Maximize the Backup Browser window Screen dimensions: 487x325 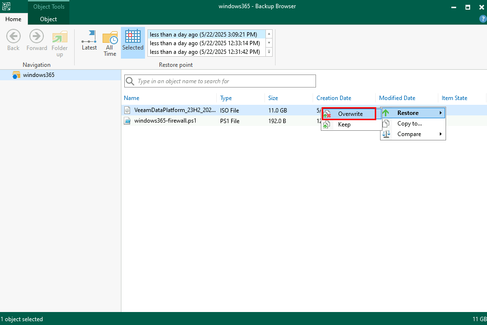click(x=468, y=7)
